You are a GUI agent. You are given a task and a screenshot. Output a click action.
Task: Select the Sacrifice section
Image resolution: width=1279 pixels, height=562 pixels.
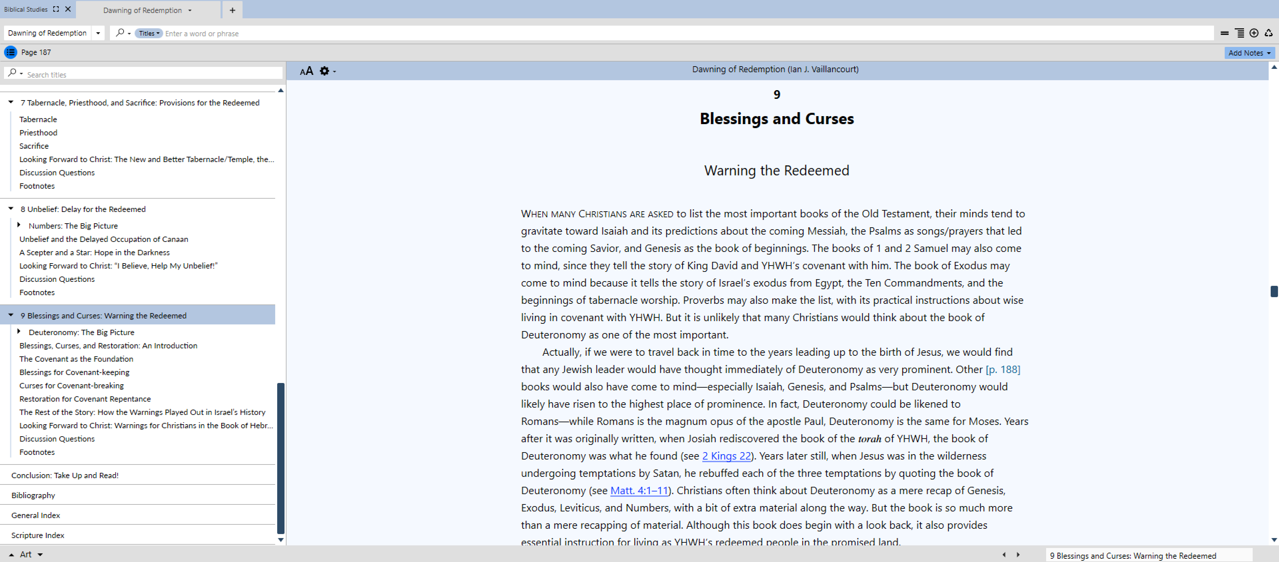34,146
